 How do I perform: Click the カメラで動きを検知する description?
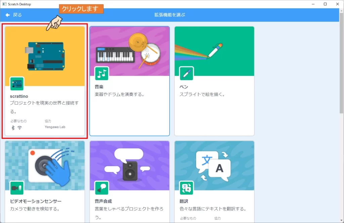point(35,209)
